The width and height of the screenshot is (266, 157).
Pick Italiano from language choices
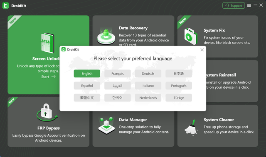[x=148, y=86]
